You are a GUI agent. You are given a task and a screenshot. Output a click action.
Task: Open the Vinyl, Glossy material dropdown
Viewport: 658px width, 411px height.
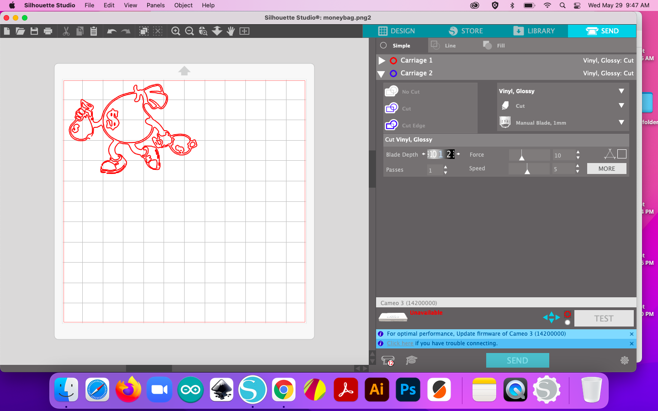coord(621,91)
